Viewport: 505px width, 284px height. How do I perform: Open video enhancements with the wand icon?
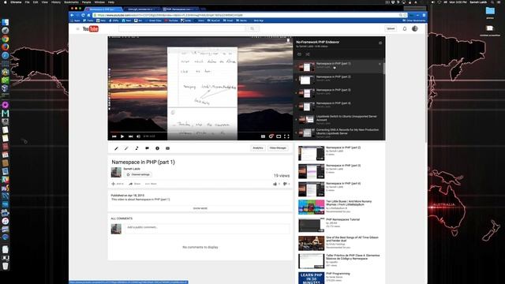tap(126, 148)
